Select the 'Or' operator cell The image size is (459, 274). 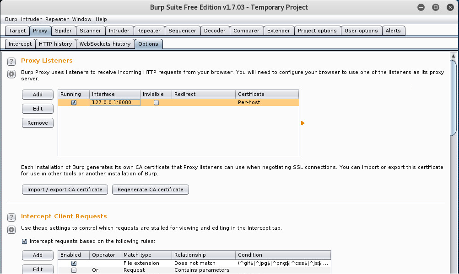[x=105, y=270]
